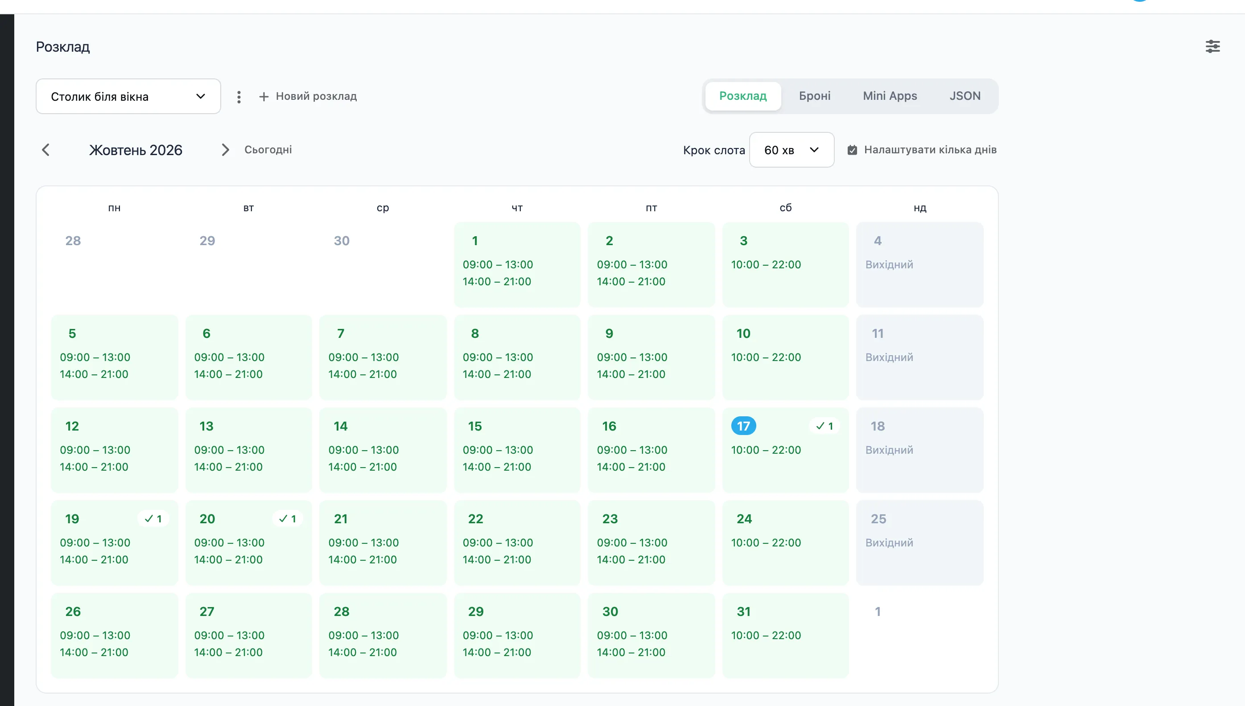Click the 'Крок слота' label
1245x706 pixels.
(x=714, y=150)
